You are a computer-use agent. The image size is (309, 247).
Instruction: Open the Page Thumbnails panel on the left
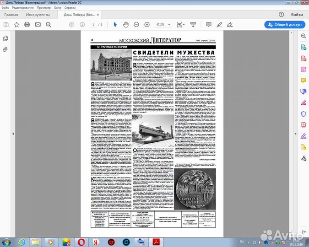6,38
